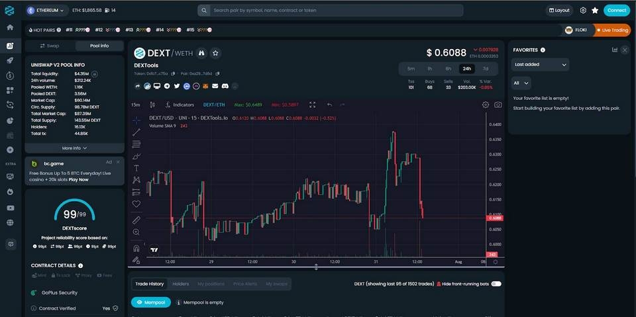636x317 pixels.
Task: Click the Favorites info icon
Action: pos(543,50)
